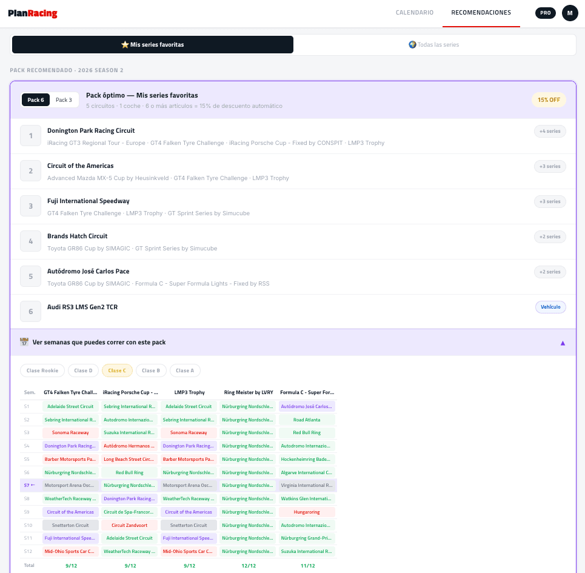
Task: Select the S7 current week row marker
Action: pos(29,485)
